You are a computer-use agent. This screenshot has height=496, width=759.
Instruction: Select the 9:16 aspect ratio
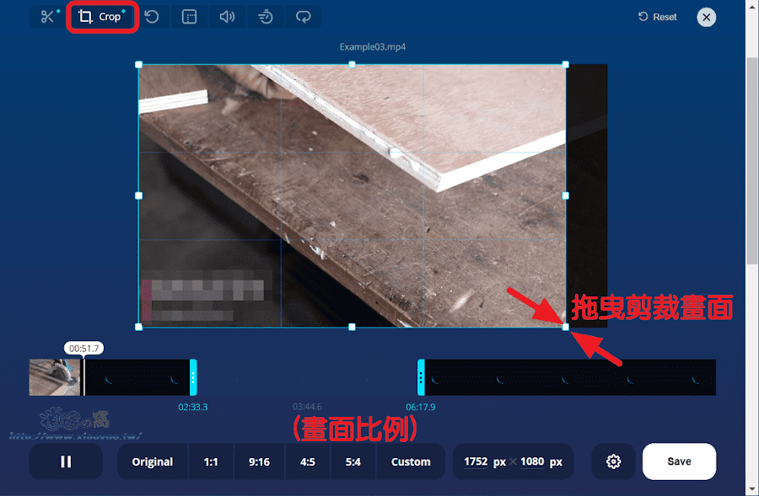click(x=260, y=461)
